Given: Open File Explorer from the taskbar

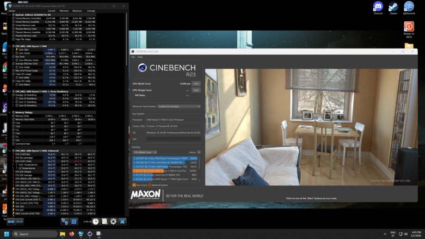Looking at the screenshot, I should tap(62, 234).
